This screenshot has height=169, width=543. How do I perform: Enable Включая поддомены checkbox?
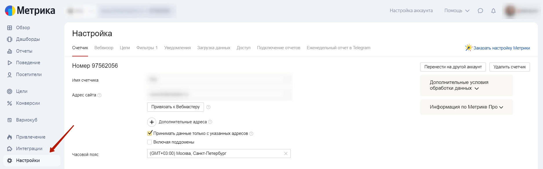[x=150, y=142]
